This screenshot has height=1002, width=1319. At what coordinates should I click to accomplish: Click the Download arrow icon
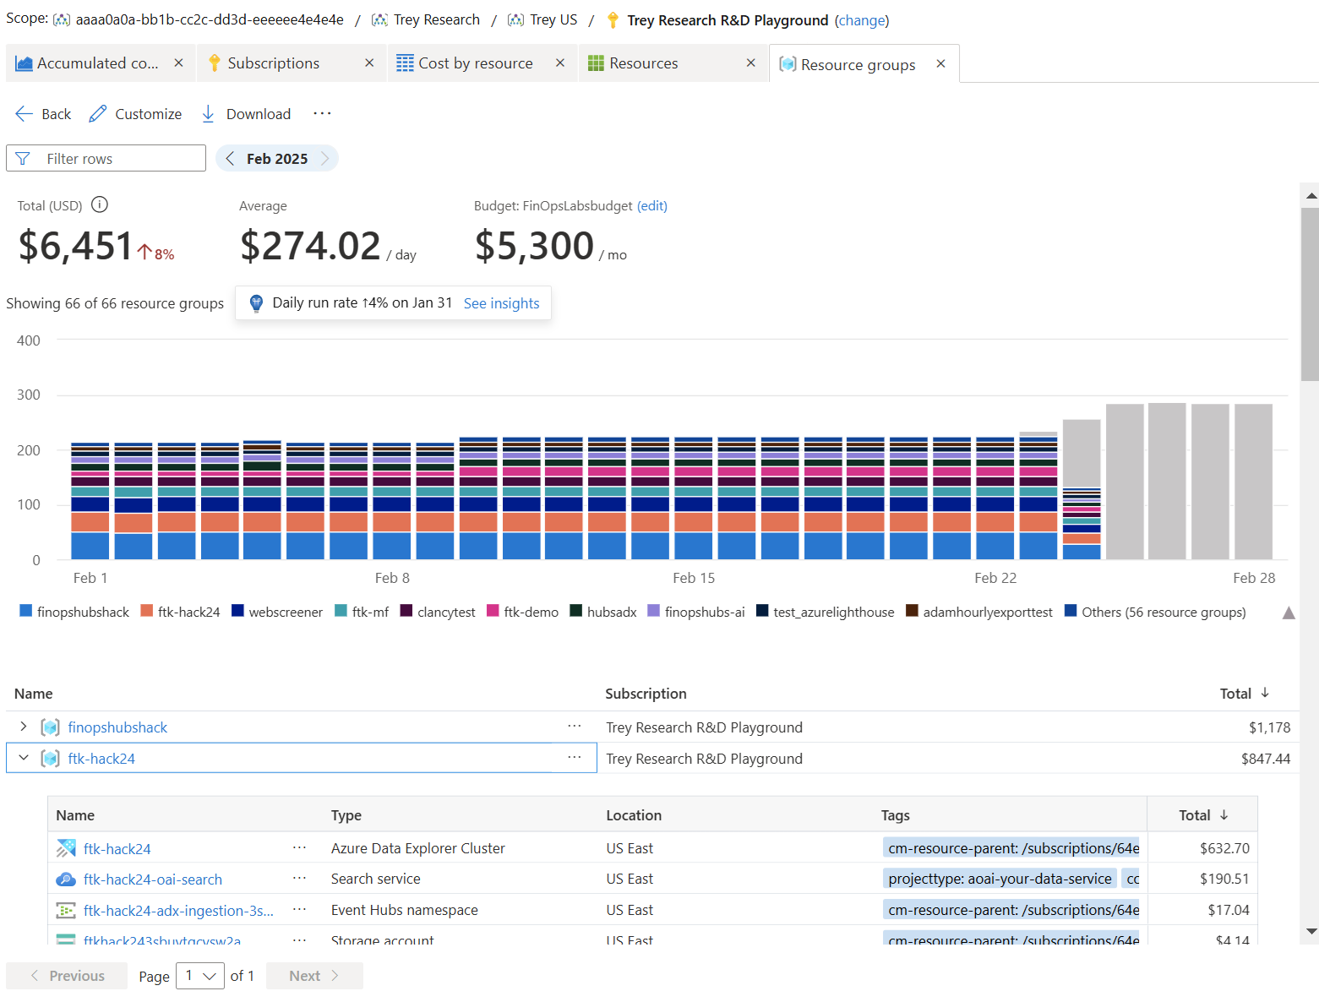pyautogui.click(x=208, y=114)
